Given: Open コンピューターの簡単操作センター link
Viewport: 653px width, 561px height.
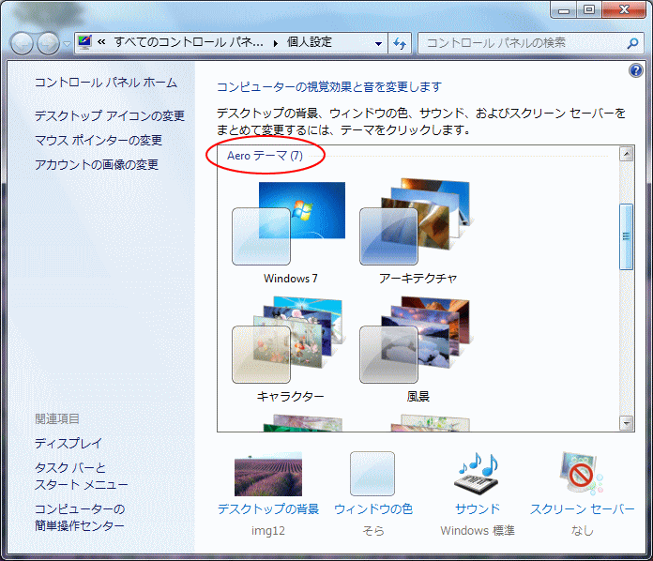Looking at the screenshot, I should click(x=80, y=517).
